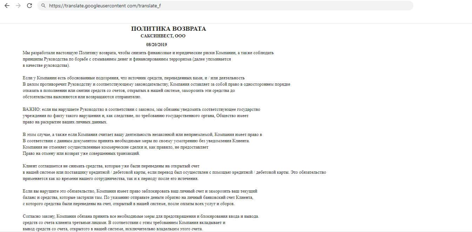The width and height of the screenshot is (472, 232).
Task: Click the line starting "Клиент соглашается не снимать средства"
Action: coord(111,166)
